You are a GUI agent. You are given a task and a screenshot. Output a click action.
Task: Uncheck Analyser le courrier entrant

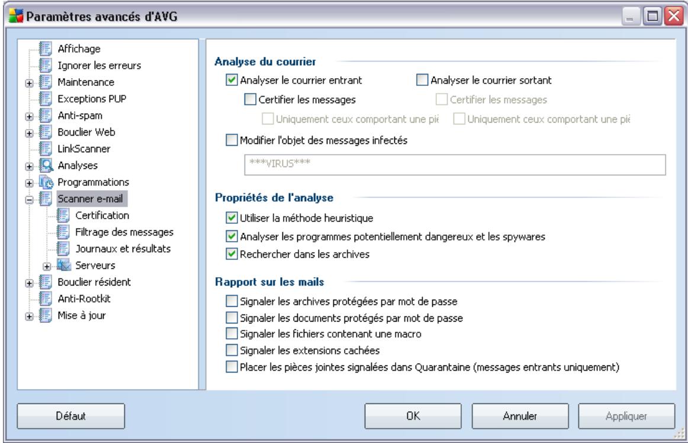[x=232, y=80]
